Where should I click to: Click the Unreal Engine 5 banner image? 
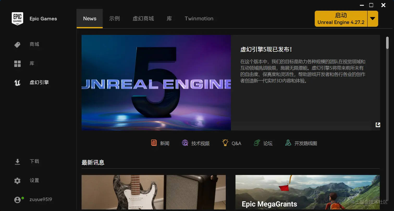pyautogui.click(x=156, y=83)
